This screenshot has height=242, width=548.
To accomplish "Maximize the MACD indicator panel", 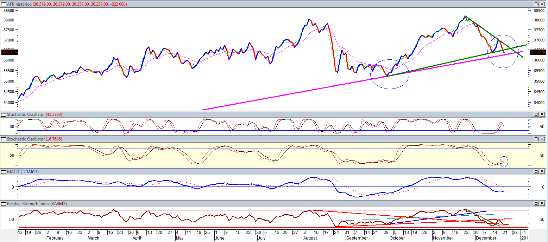I will 536,172.
